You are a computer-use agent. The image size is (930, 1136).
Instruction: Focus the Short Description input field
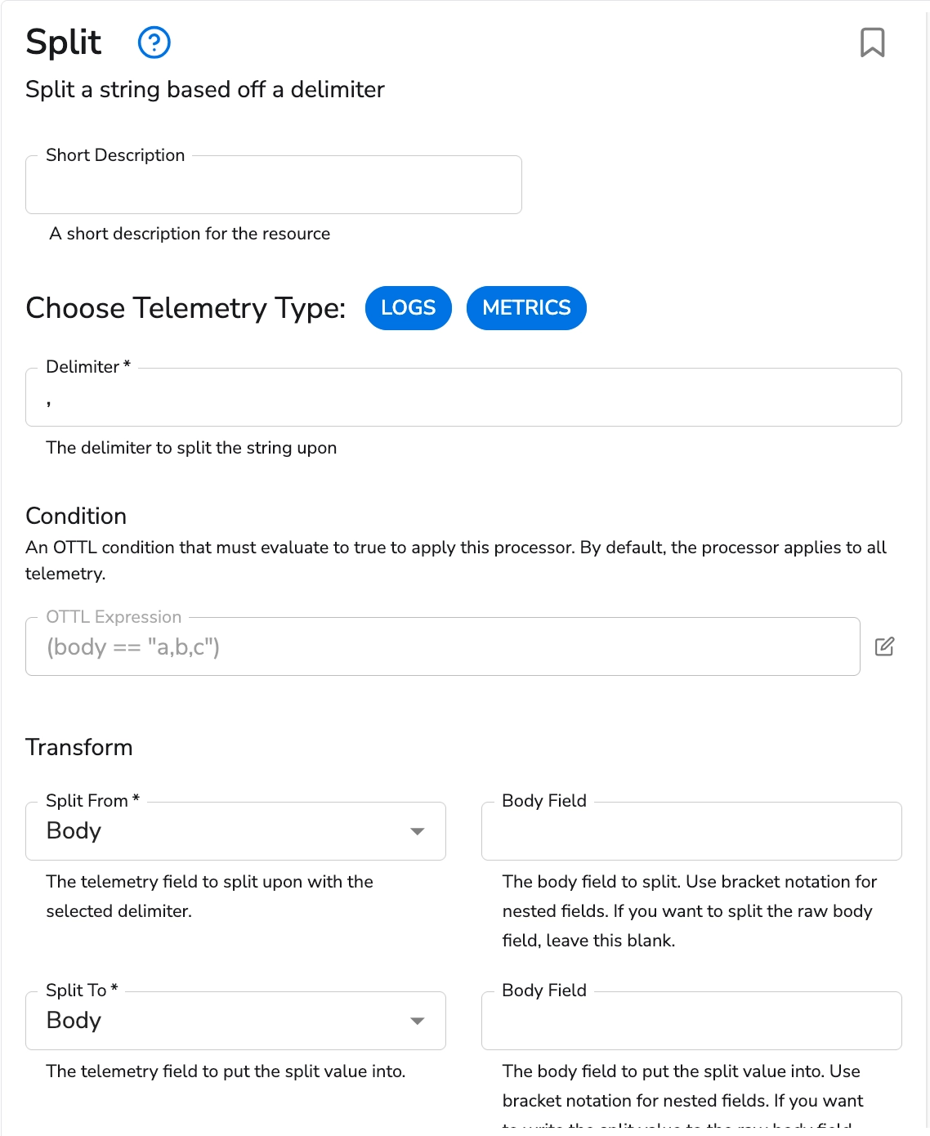pos(273,186)
